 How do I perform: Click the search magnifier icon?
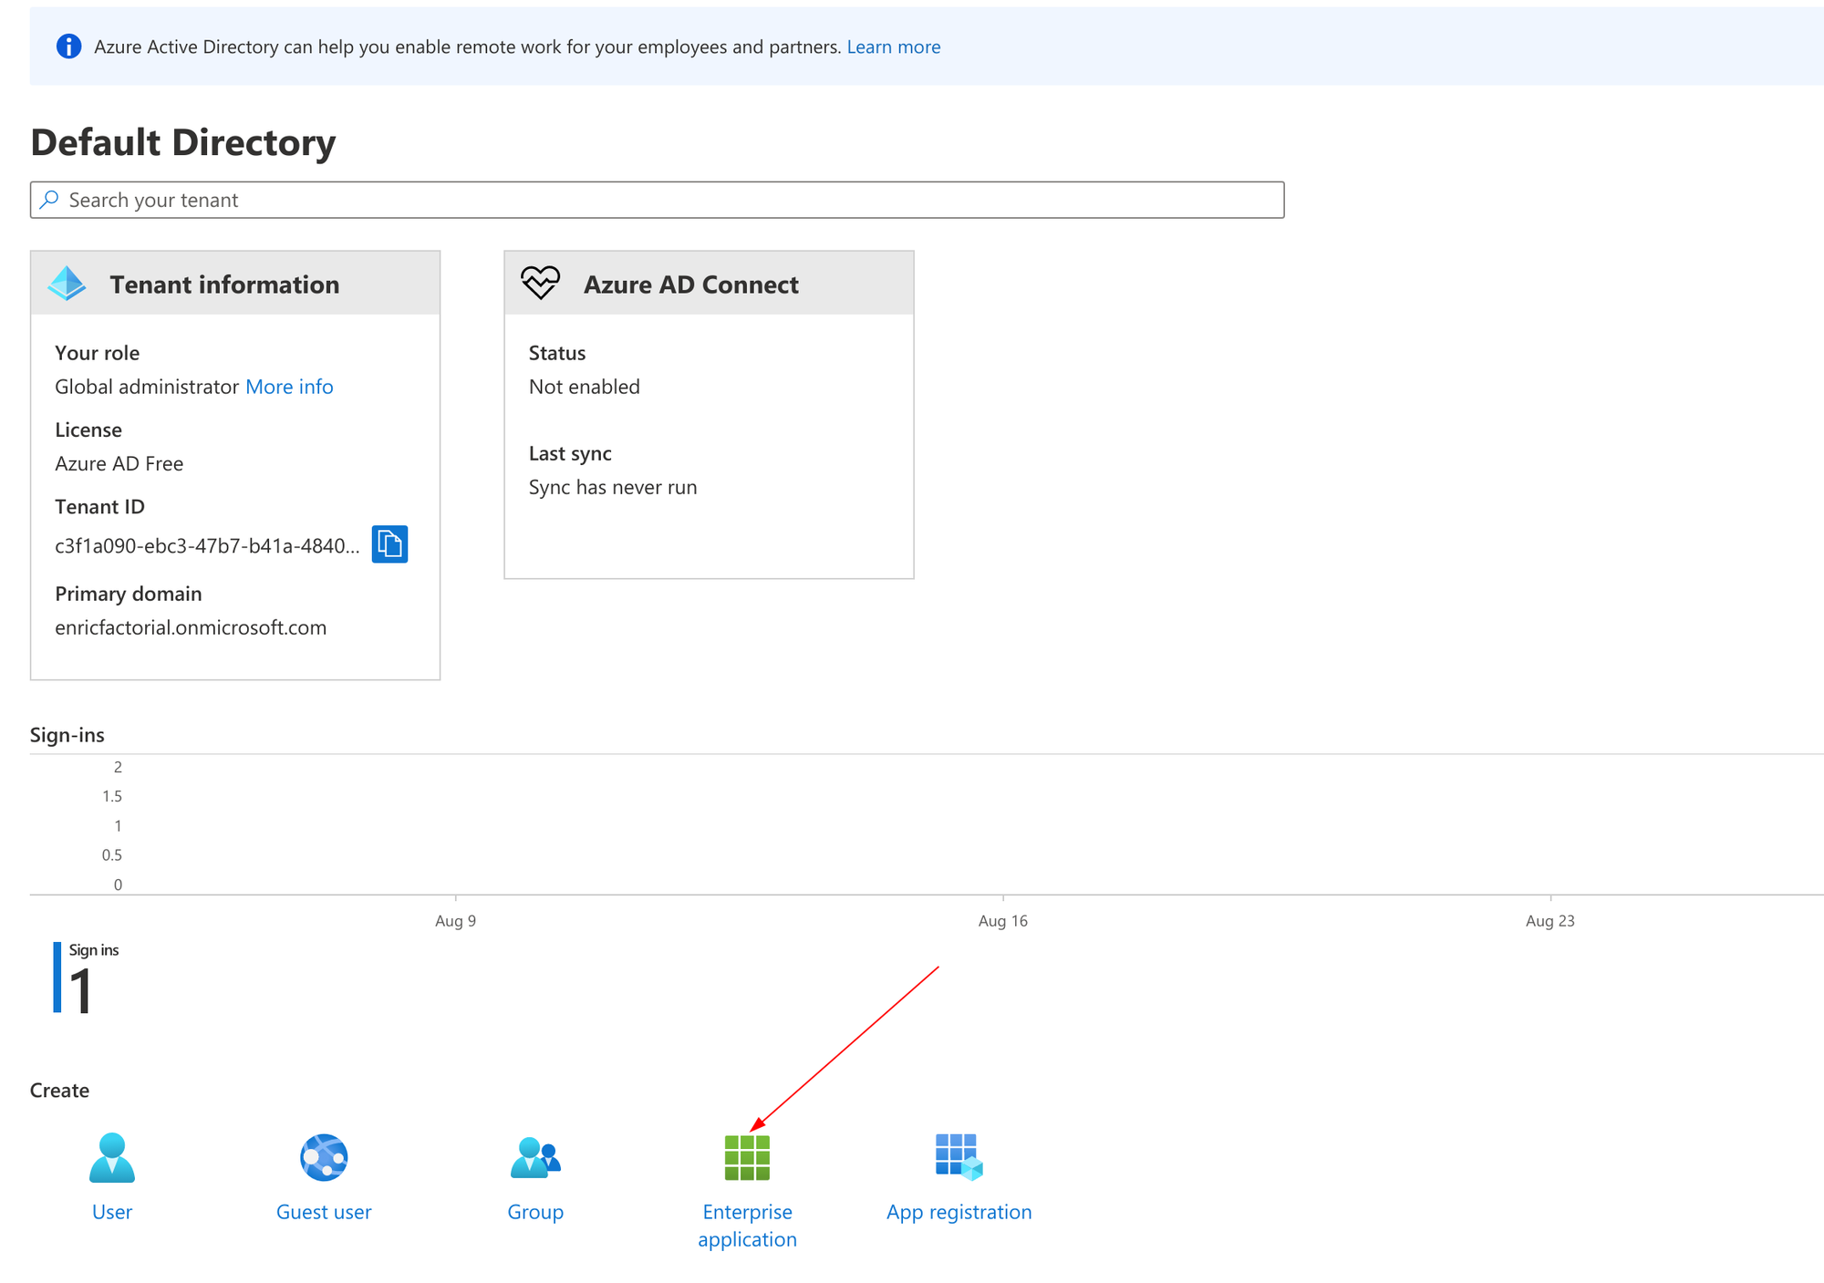49,200
